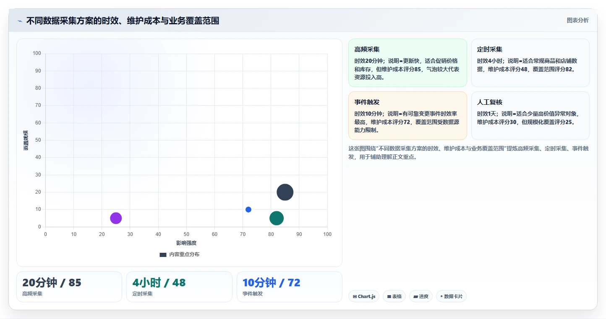Screen dimensions: 606x319
Task: Click x-axis tick label 50
Action: pos(186,234)
